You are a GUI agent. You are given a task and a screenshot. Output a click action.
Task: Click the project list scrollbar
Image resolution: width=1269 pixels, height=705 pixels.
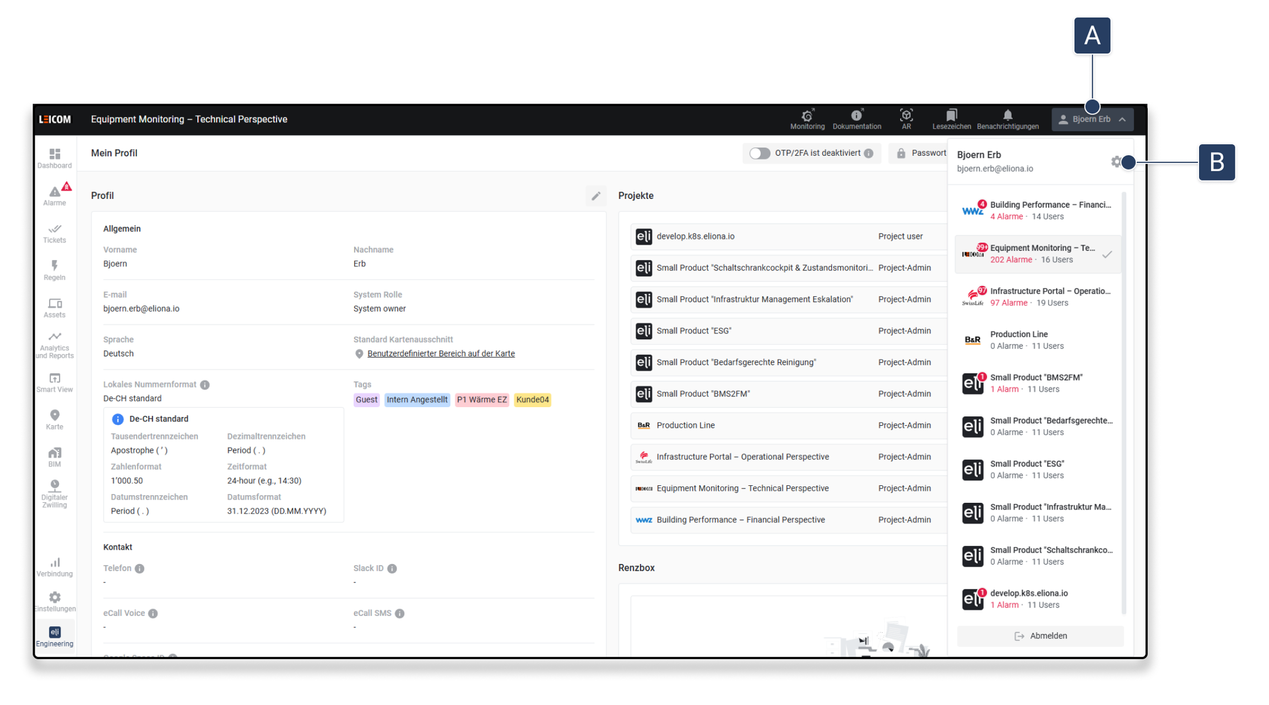pyautogui.click(x=1124, y=402)
